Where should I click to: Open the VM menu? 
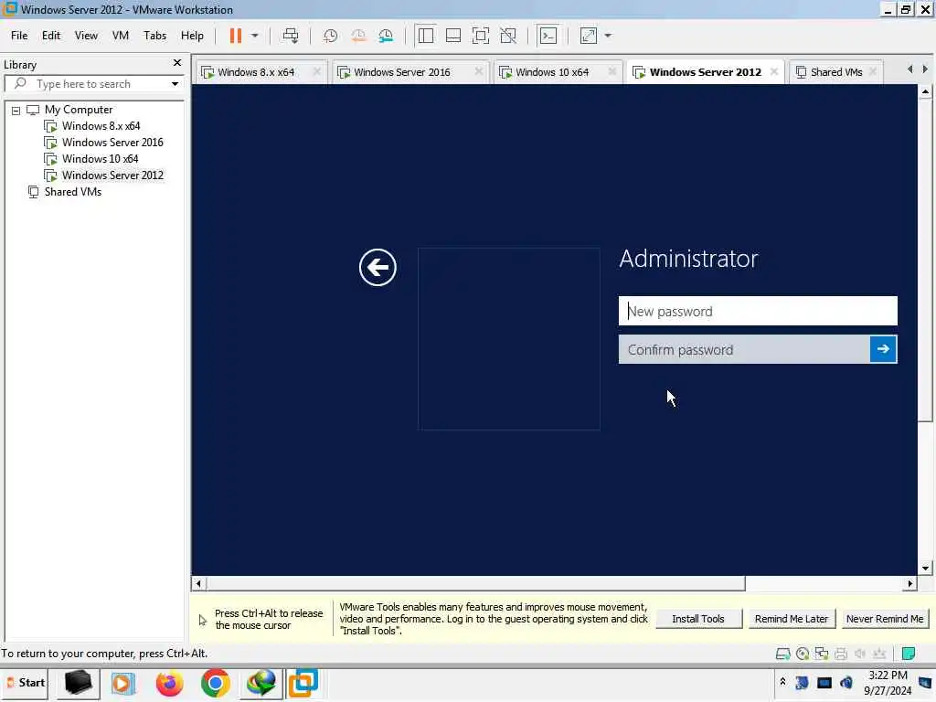coord(121,36)
